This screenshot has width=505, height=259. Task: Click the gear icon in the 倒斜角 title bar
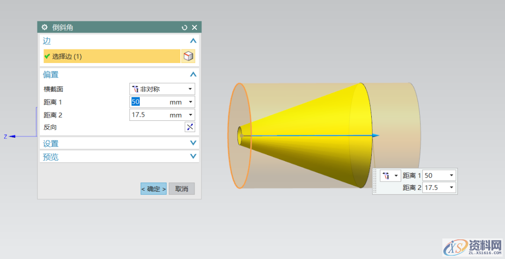click(45, 28)
